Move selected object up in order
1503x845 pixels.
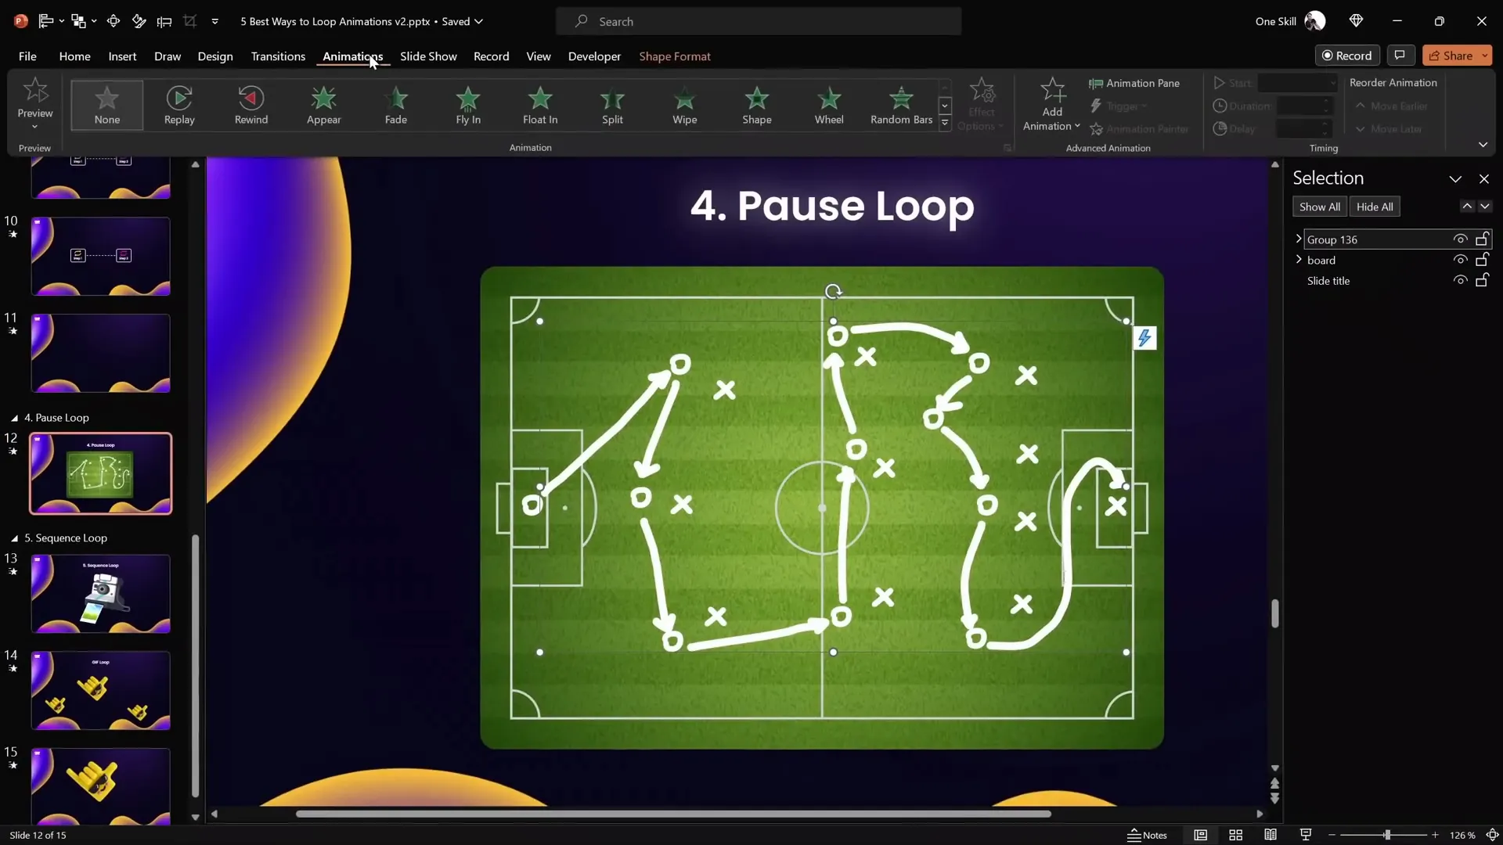pos(1467,207)
